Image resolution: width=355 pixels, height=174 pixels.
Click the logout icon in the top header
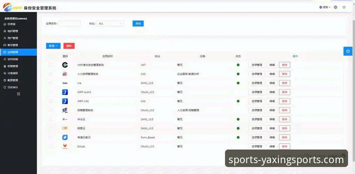(x=344, y=7)
